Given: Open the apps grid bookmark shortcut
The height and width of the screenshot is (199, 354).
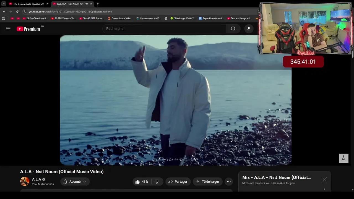Looking at the screenshot, I should (x=4, y=19).
